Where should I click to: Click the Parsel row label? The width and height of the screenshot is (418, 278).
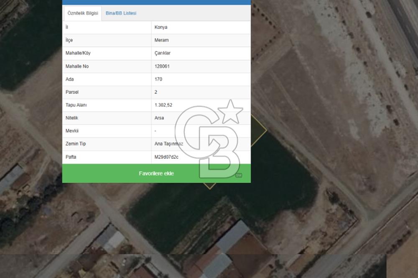(x=72, y=92)
